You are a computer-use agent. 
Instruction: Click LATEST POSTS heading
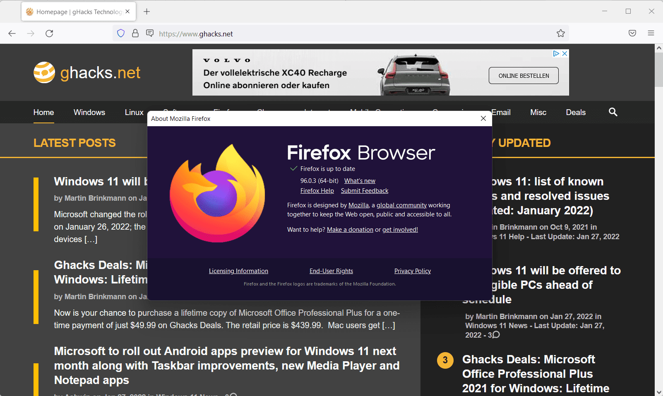(74, 143)
